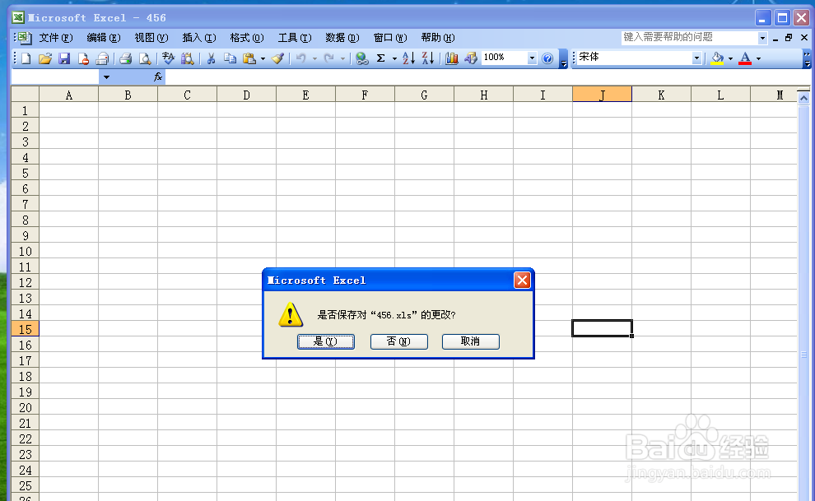Click the formula bar input area
Image resolution: width=815 pixels, height=501 pixels.
click(x=487, y=77)
